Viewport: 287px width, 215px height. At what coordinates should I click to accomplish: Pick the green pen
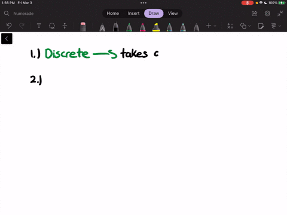click(129, 27)
